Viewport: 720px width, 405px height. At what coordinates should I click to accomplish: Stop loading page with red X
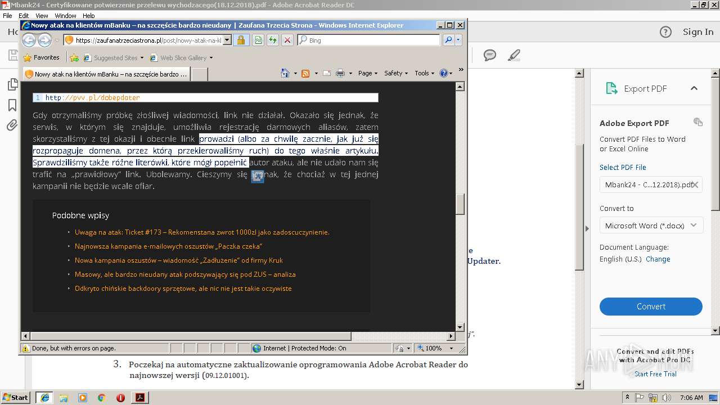pos(287,40)
